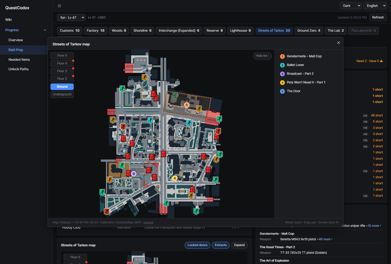This screenshot has height=264, width=391.
Task: Open the Wiki sidebar link
Action: point(8,20)
